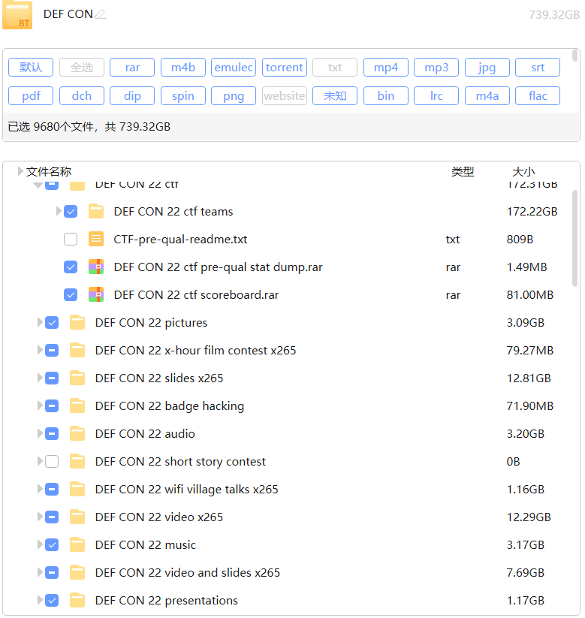Click the 已选 9680个文件 selection summary

point(89,126)
